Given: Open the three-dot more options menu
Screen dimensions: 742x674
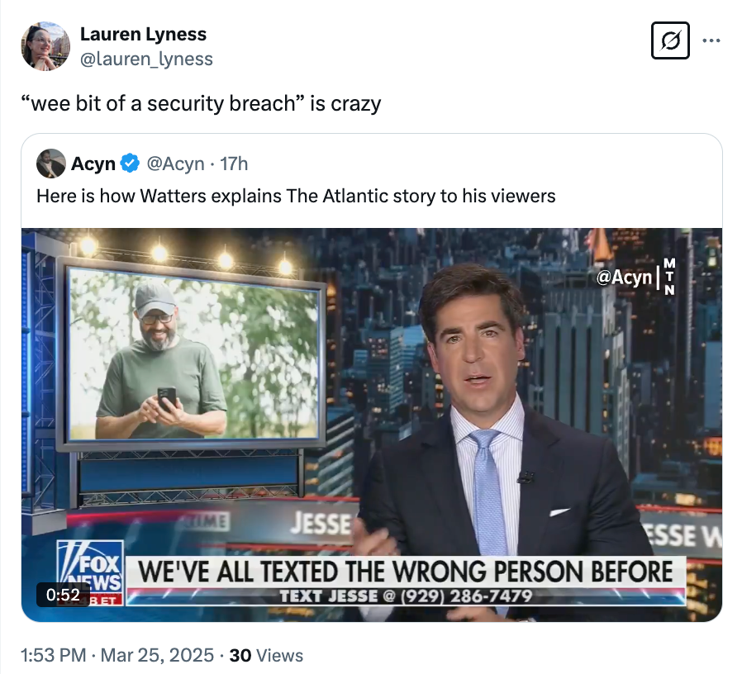Looking at the screenshot, I should (711, 40).
